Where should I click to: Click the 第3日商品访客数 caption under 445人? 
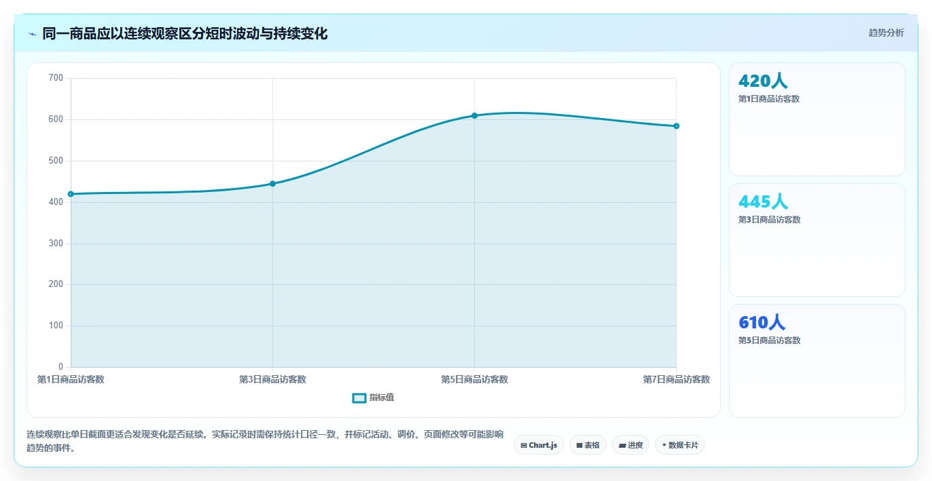click(x=769, y=220)
